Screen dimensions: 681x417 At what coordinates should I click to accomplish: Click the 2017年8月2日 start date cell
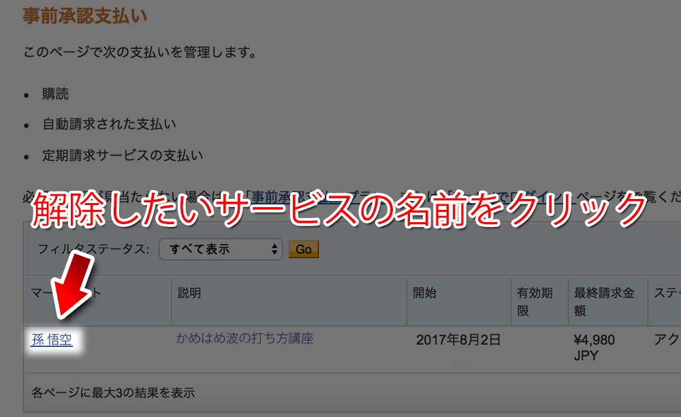[x=458, y=340]
